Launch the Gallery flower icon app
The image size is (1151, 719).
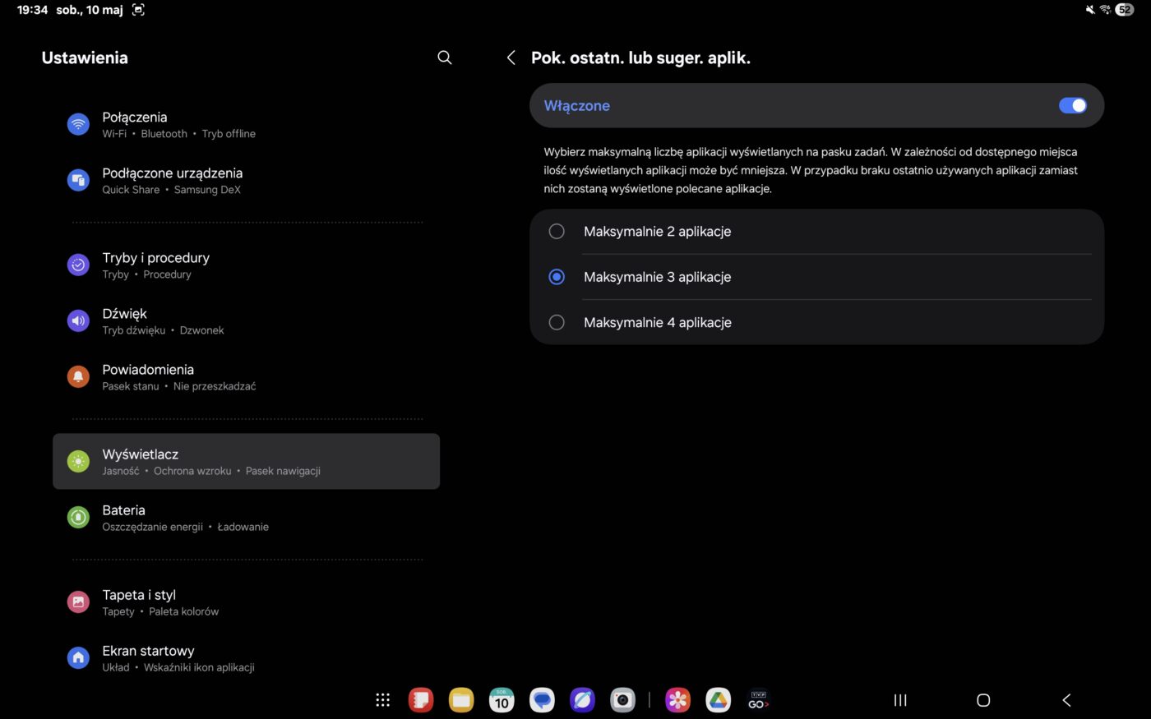[677, 700]
